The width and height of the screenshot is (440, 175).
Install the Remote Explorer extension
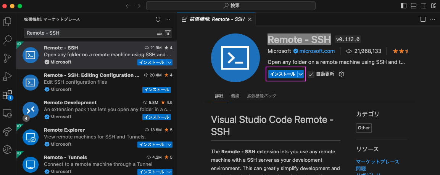(x=152, y=145)
